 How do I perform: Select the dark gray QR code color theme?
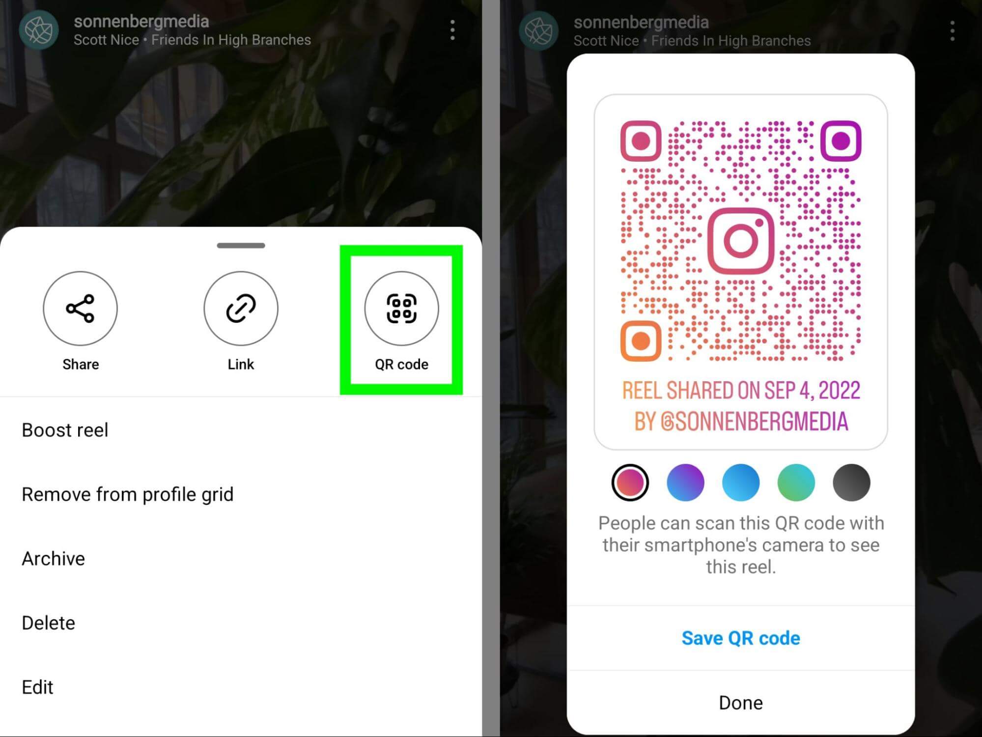pos(853,482)
